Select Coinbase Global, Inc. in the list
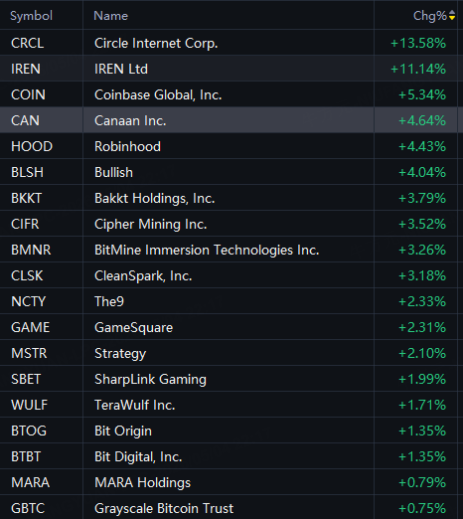 pos(229,94)
